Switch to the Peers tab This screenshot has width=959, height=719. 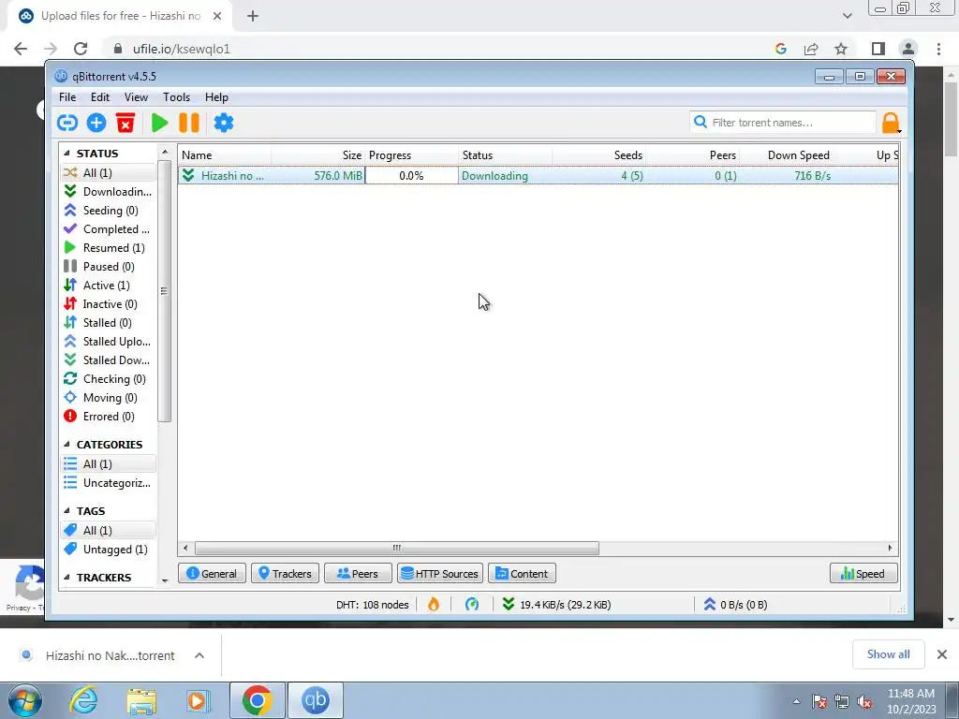tap(358, 574)
